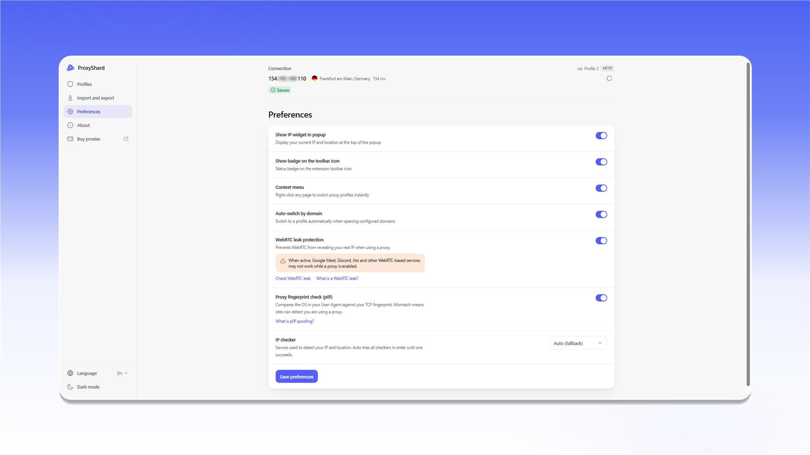
Task: Click the About info icon
Action: click(x=70, y=125)
